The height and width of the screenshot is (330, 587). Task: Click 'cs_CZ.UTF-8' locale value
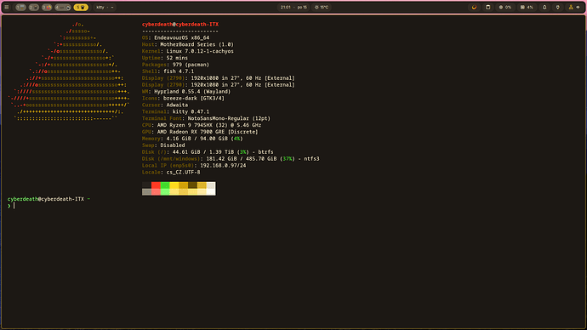pos(183,173)
